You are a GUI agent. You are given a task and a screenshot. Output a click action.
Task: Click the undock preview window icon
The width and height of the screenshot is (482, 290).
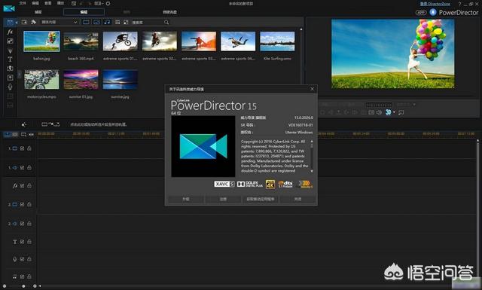click(401, 112)
